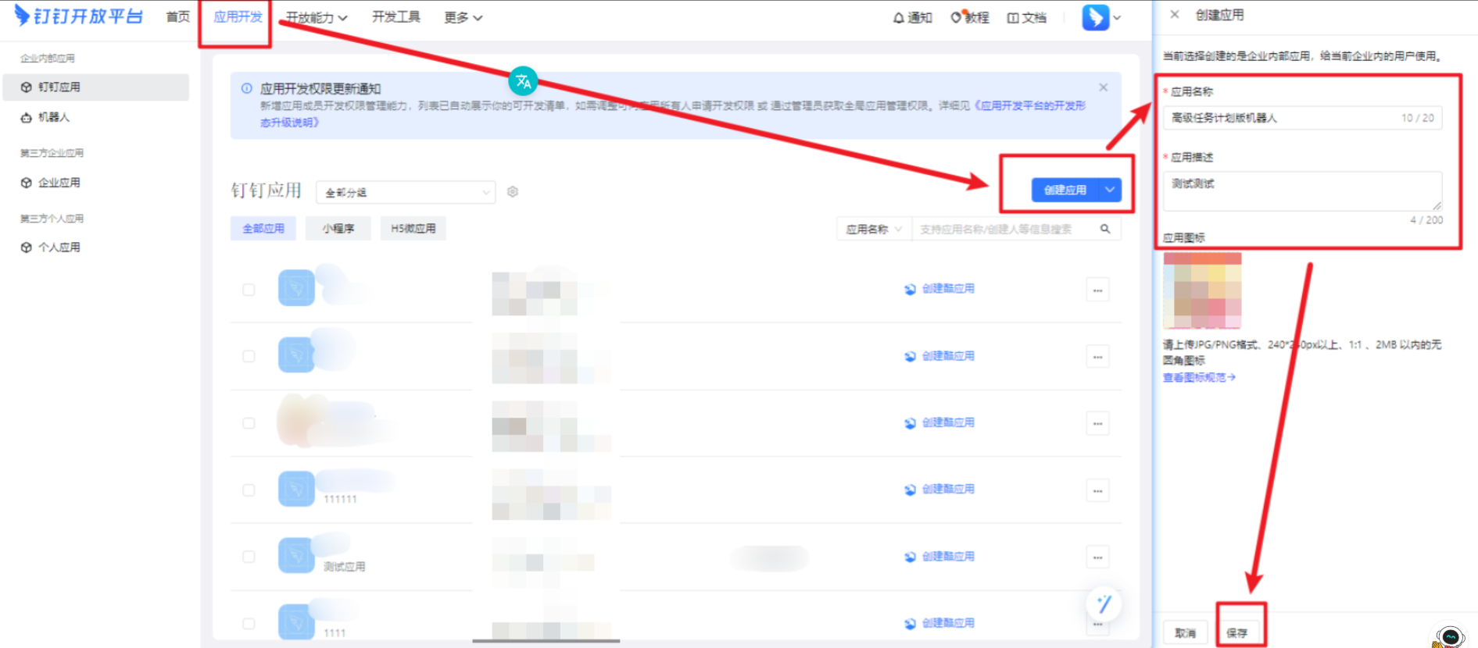Check the 1111 app row checkbox

click(249, 624)
